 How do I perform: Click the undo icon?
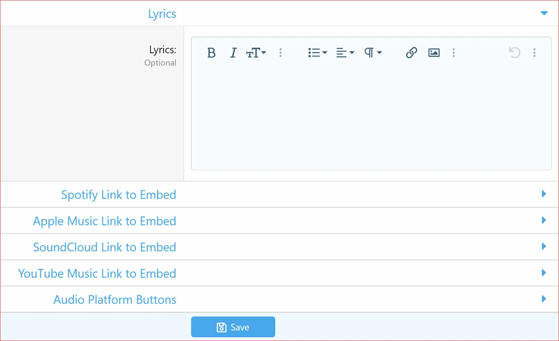pyautogui.click(x=514, y=53)
